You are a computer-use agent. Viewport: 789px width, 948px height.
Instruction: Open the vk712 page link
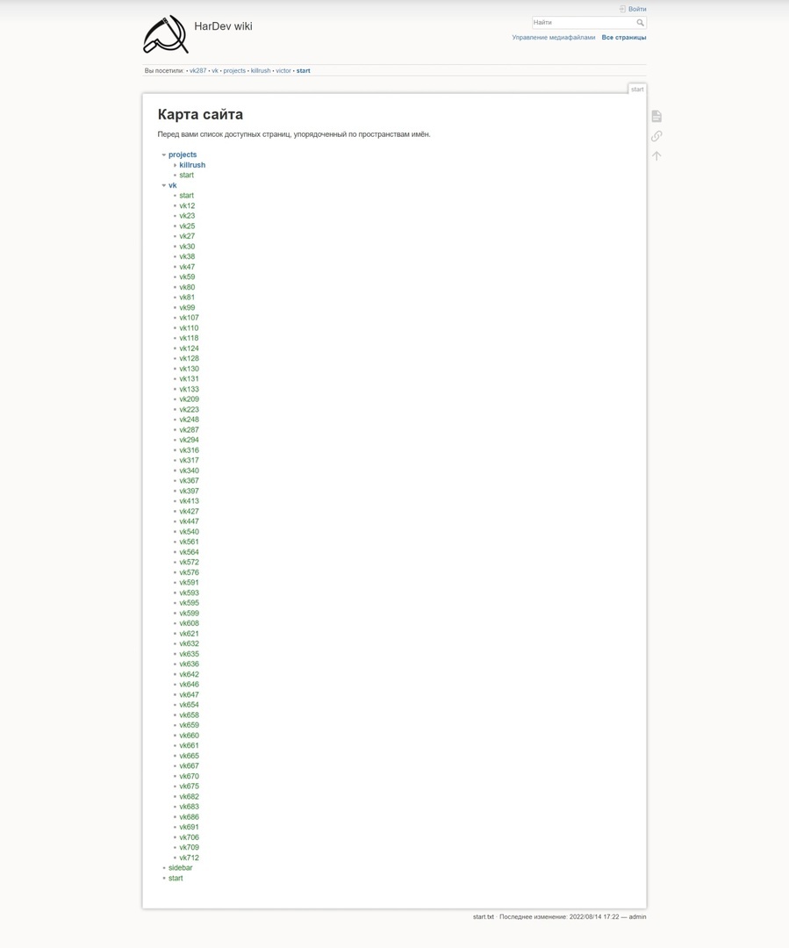(189, 858)
